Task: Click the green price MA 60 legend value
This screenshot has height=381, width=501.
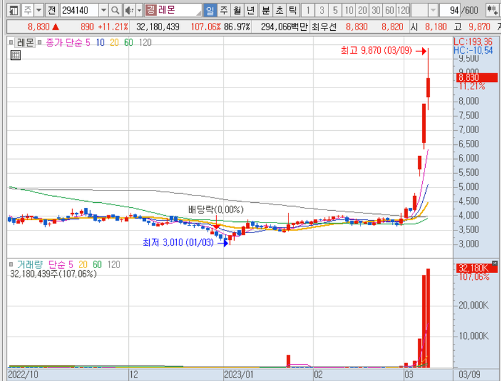Action: click(128, 43)
